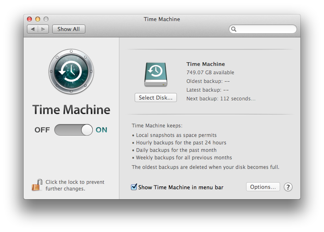Click the Show All button
The width and height of the screenshot is (324, 232).
click(69, 29)
